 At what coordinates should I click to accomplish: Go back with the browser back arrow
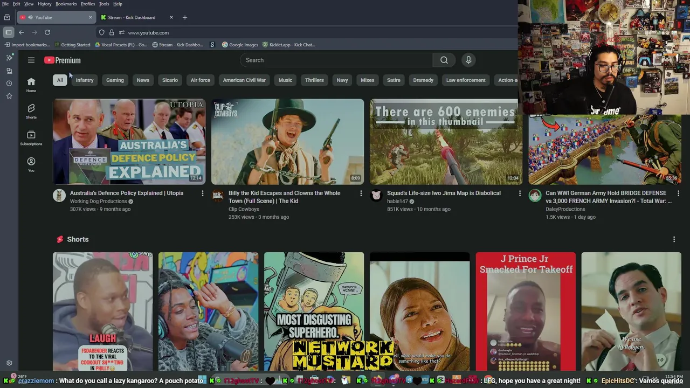[22, 32]
